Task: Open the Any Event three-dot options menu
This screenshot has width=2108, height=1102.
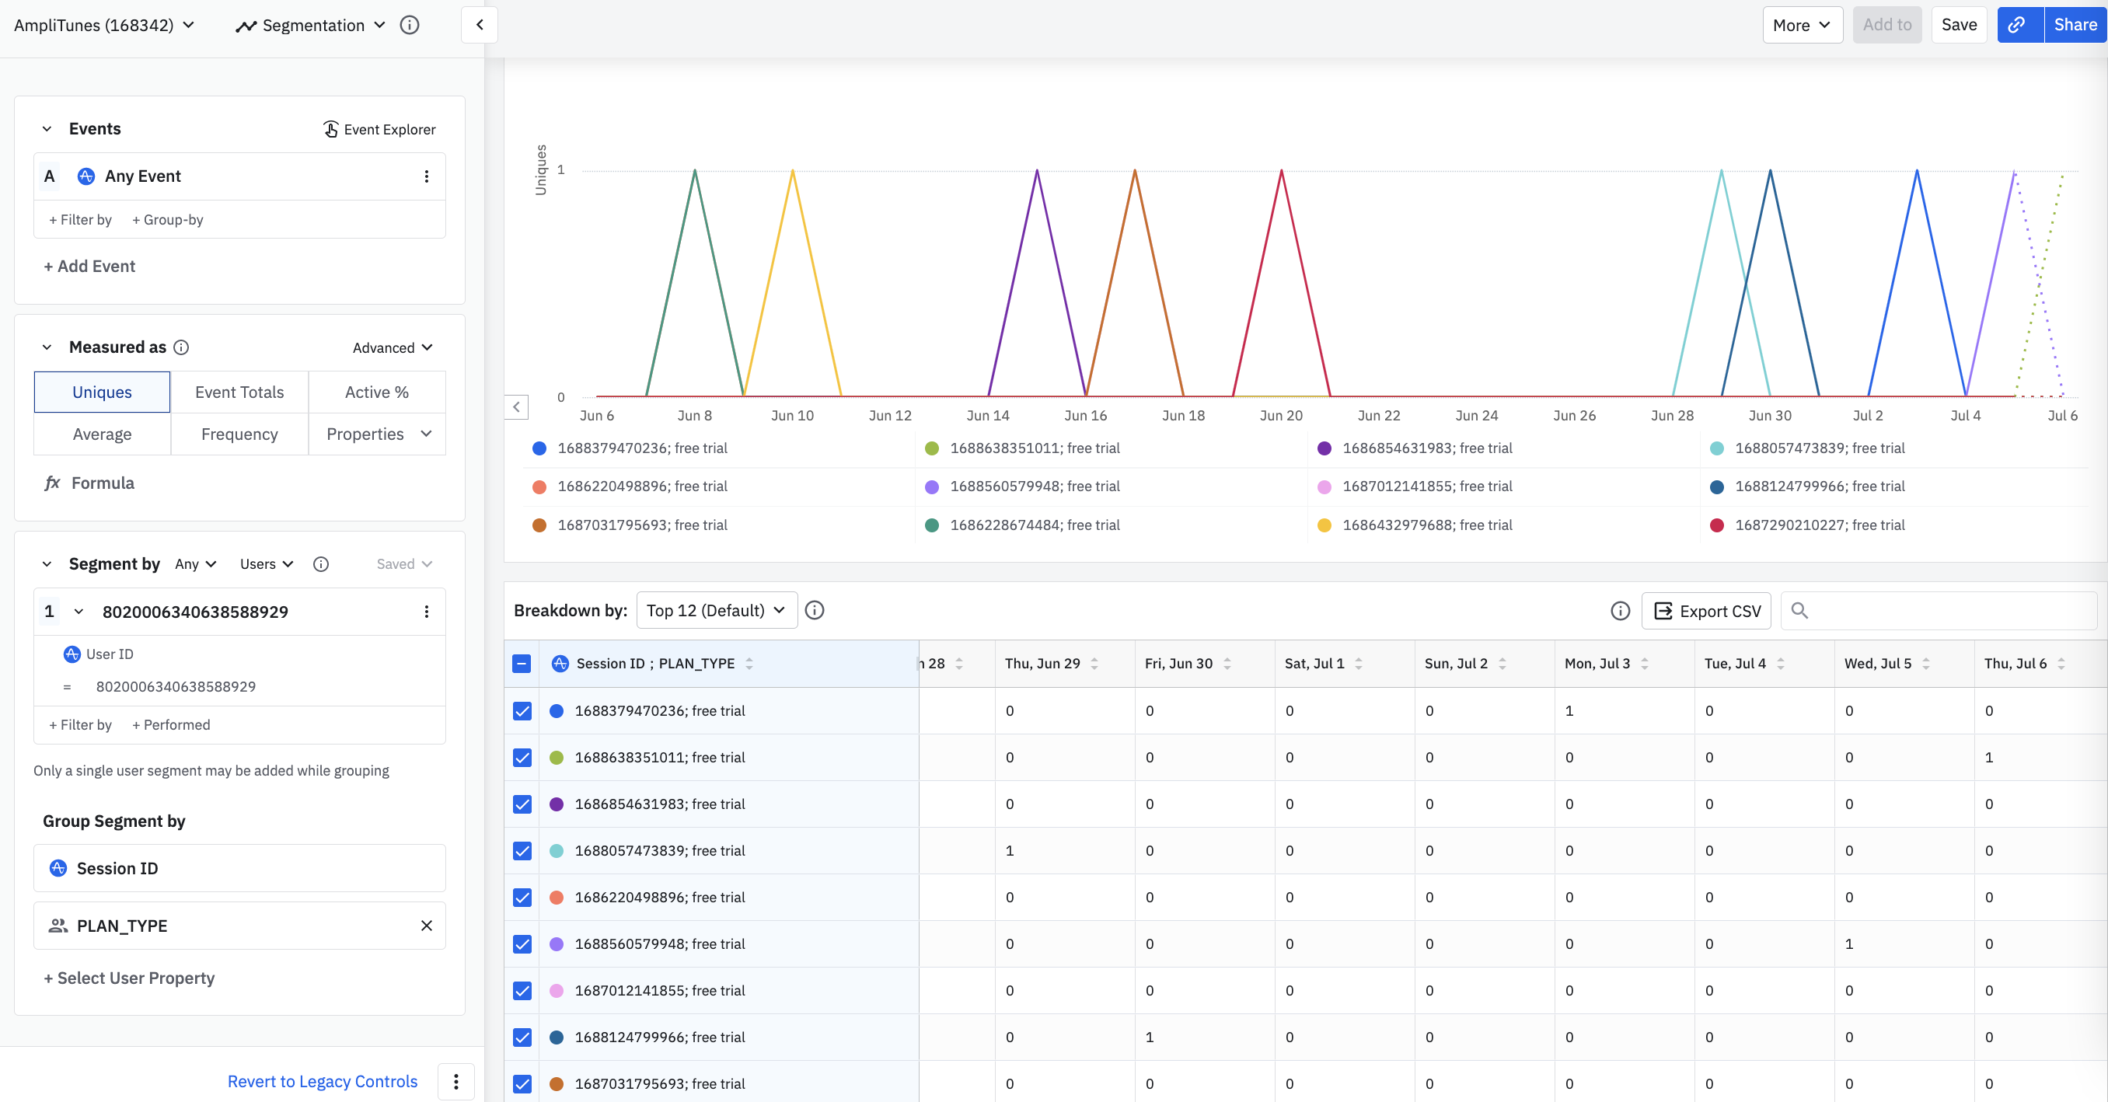Action: click(x=427, y=176)
